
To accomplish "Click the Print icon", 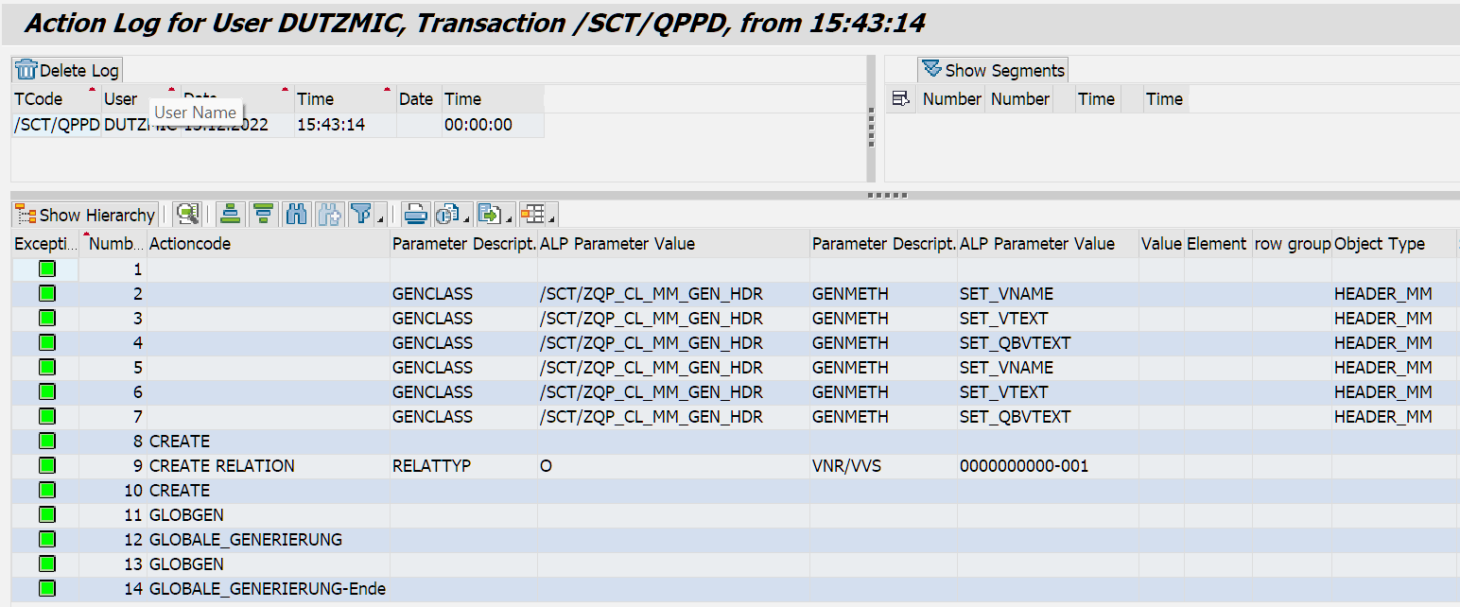I will point(415,215).
